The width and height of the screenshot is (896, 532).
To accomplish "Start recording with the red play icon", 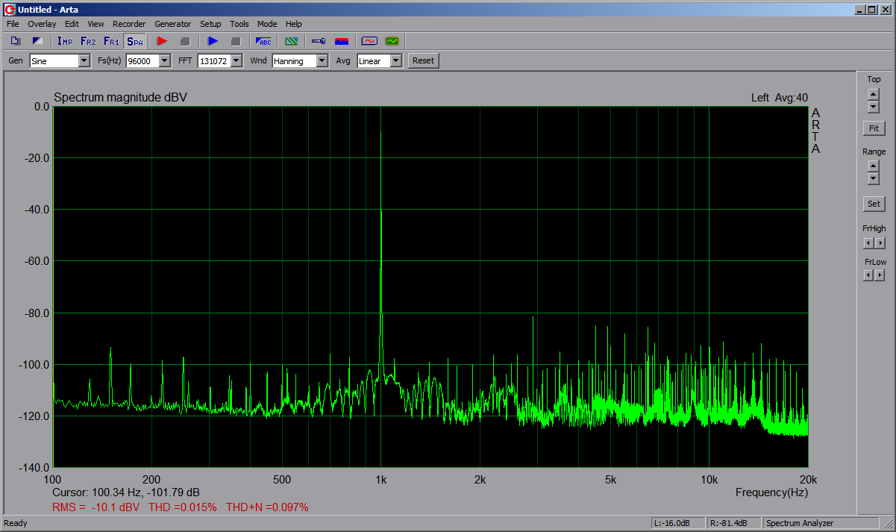I will coord(162,41).
